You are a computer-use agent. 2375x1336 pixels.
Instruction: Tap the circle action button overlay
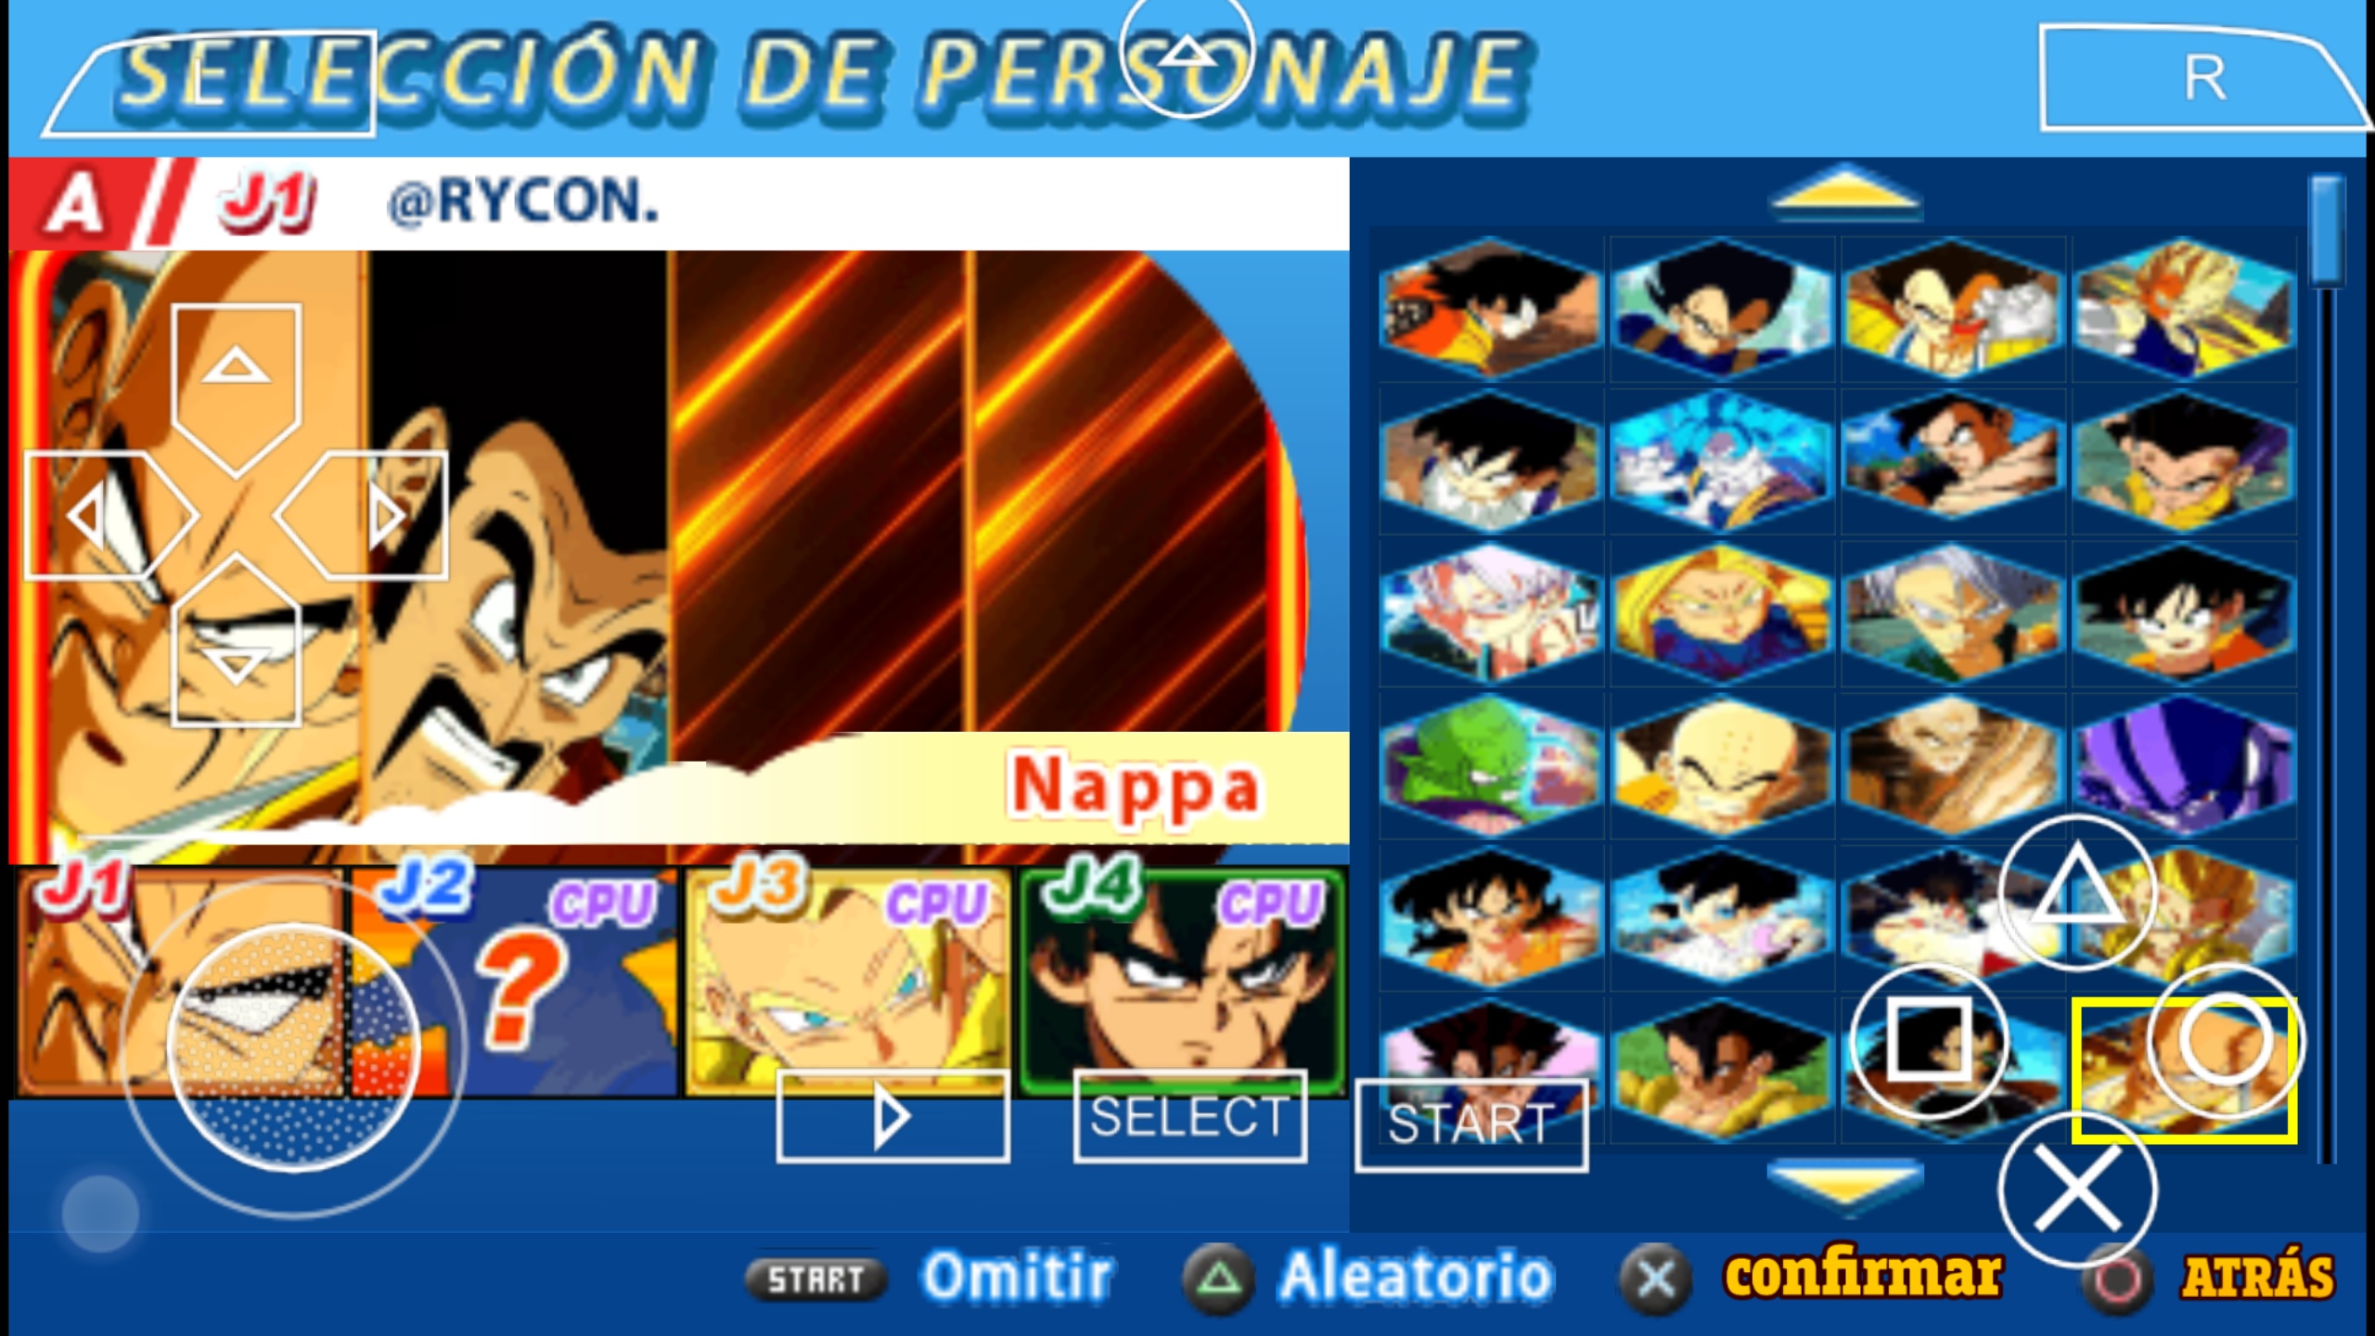pyautogui.click(x=2225, y=1041)
